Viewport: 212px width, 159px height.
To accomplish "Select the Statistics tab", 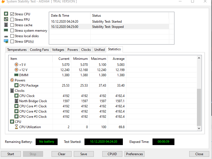I will pyautogui.click(x=114, y=49).
